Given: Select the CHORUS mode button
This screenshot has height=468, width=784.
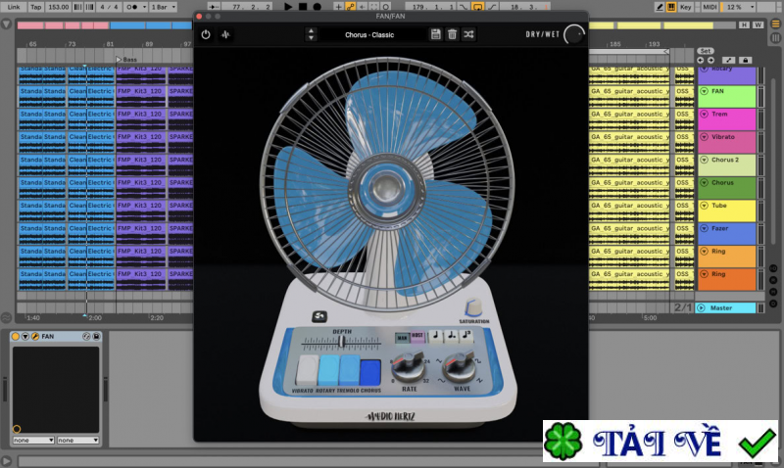Looking at the screenshot, I should click(x=370, y=372).
